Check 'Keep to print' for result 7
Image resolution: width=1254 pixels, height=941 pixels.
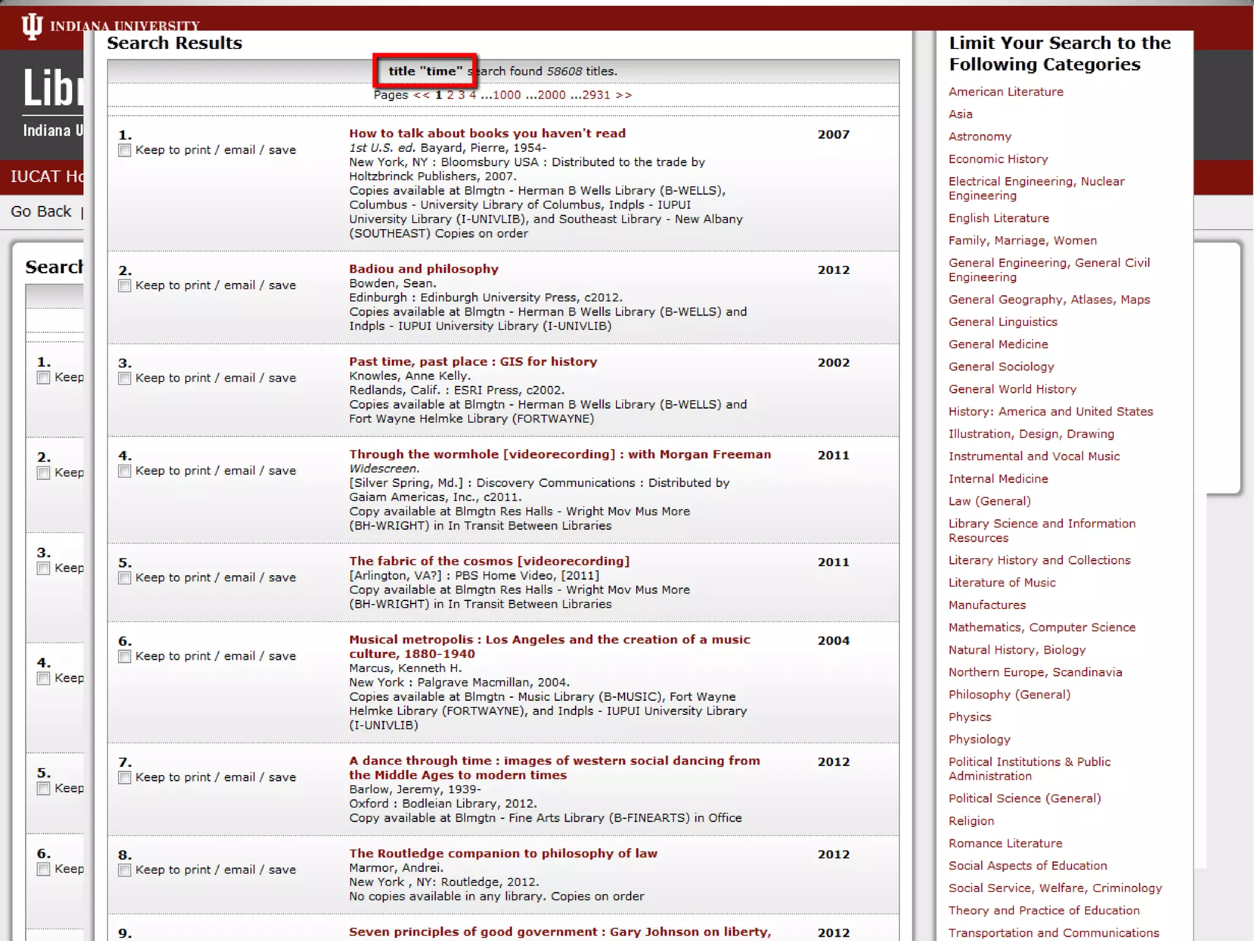124,778
